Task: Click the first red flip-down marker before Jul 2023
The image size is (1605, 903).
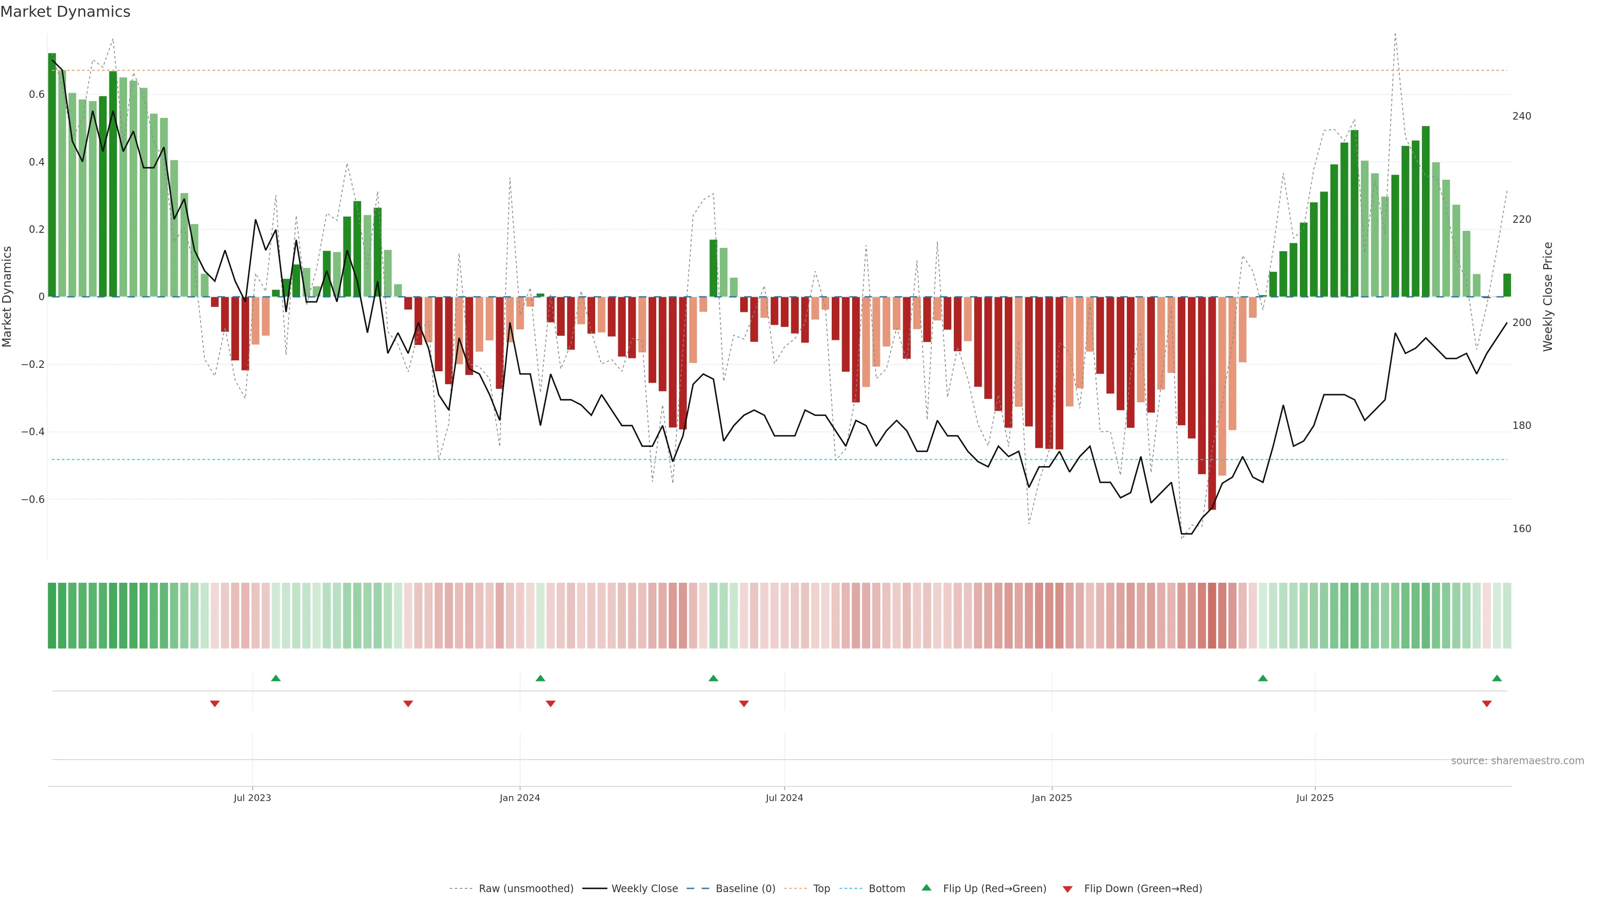Action: coord(215,704)
